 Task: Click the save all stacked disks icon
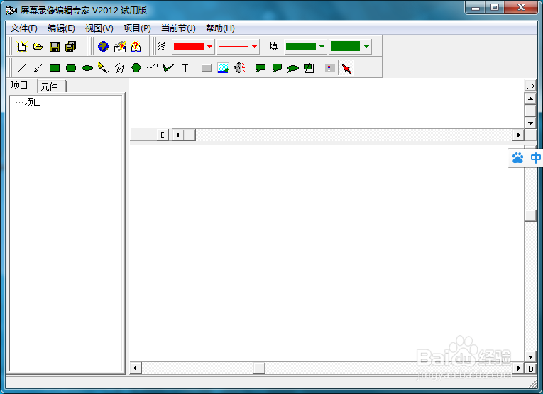[71, 46]
